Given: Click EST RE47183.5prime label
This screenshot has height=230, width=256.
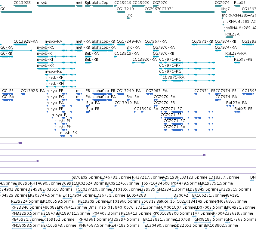Looking at the screenshot, I should (125, 225).
